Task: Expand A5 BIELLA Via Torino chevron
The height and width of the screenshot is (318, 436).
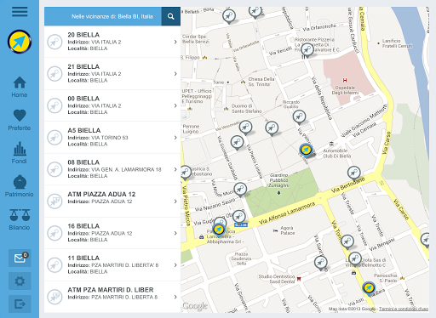Action: 175,138
